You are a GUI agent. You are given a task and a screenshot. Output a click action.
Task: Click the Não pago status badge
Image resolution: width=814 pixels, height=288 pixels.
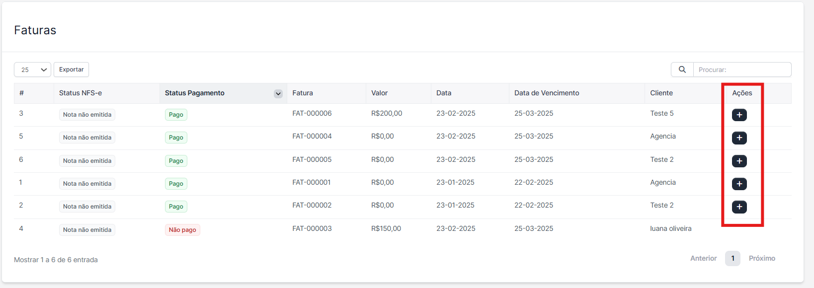tap(182, 230)
